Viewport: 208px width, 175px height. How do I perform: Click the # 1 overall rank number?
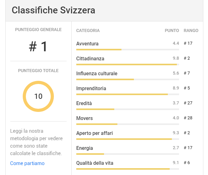[x=38, y=46]
